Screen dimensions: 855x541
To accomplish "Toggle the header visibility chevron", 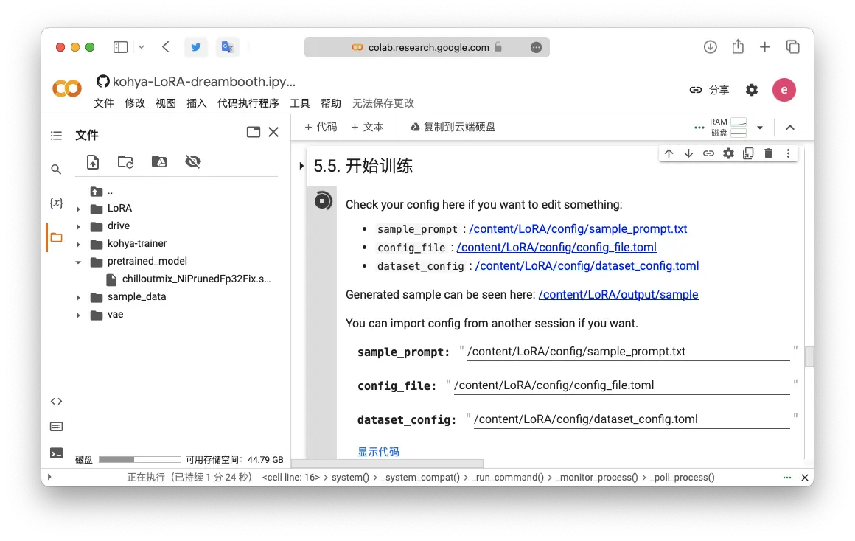I will (x=790, y=128).
